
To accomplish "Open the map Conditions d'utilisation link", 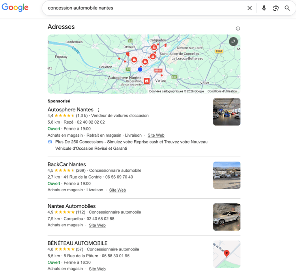I will [222, 91].
